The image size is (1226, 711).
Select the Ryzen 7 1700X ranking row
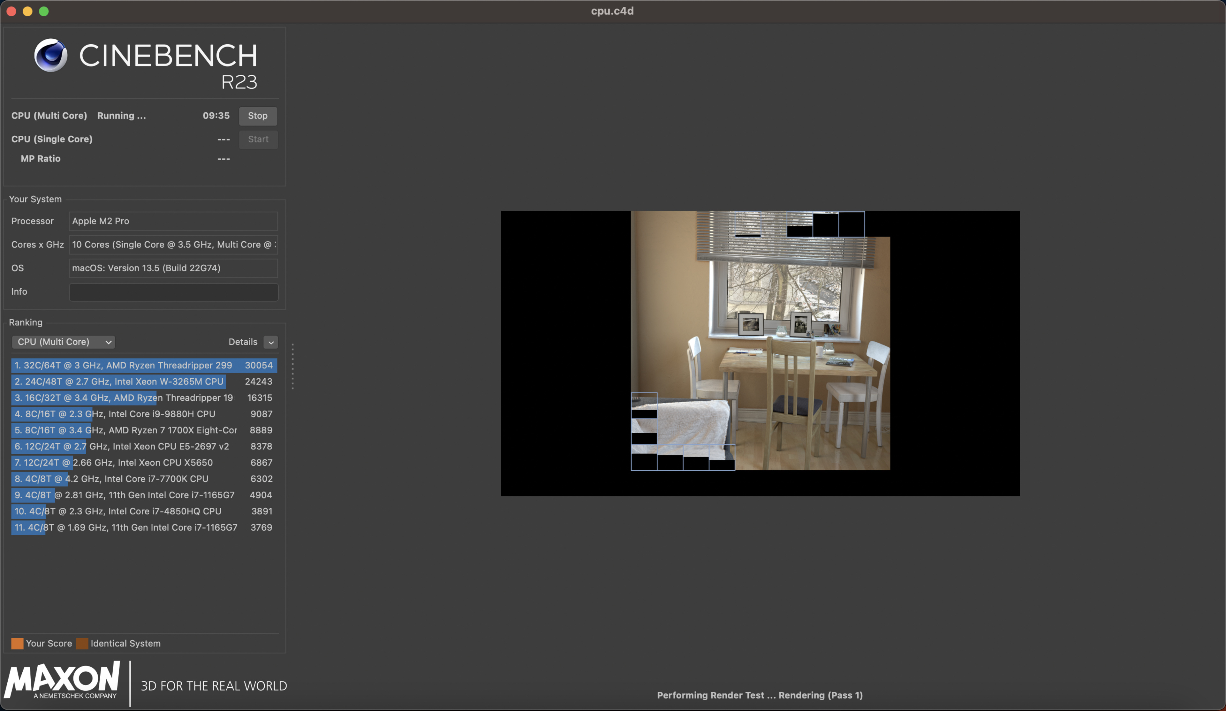(x=144, y=430)
